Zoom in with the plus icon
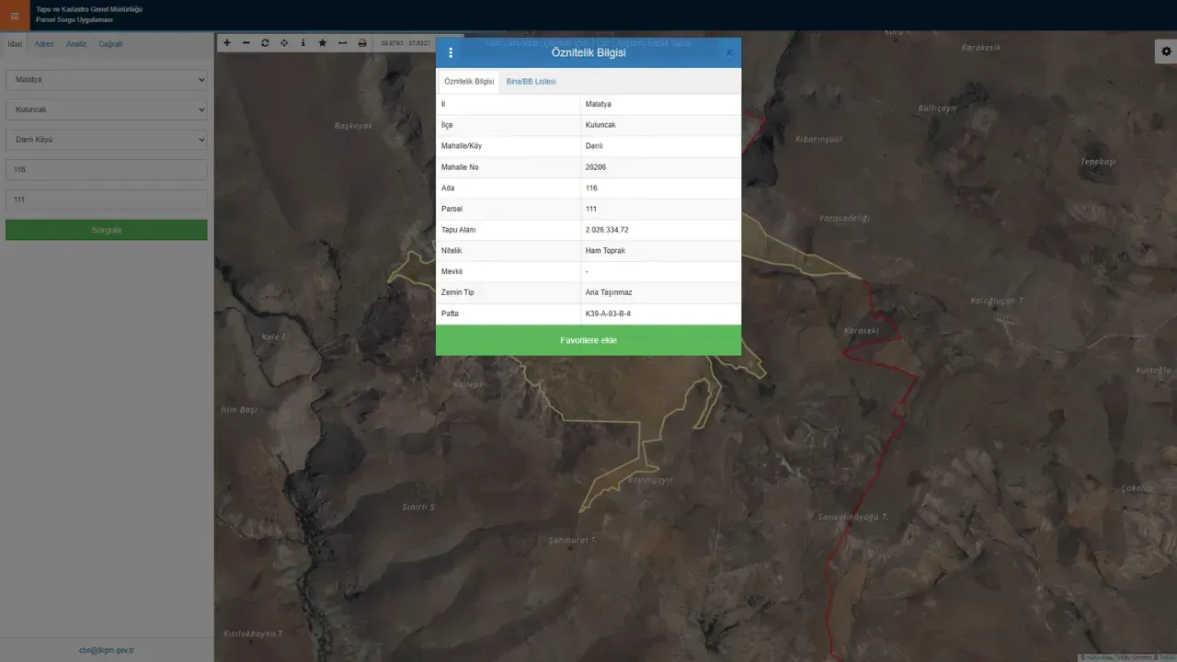The height and width of the screenshot is (662, 1177). click(227, 43)
